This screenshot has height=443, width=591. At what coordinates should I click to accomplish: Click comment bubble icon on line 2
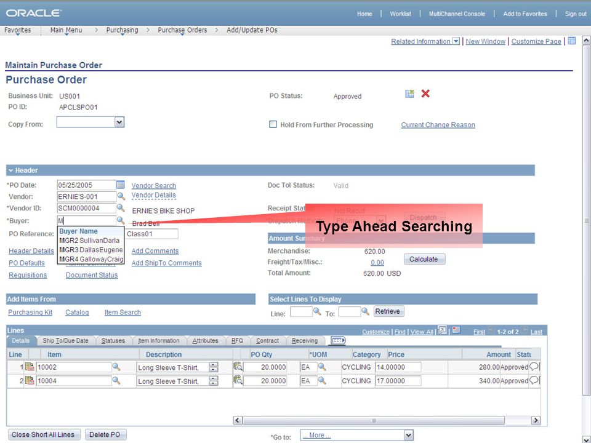[534, 380]
